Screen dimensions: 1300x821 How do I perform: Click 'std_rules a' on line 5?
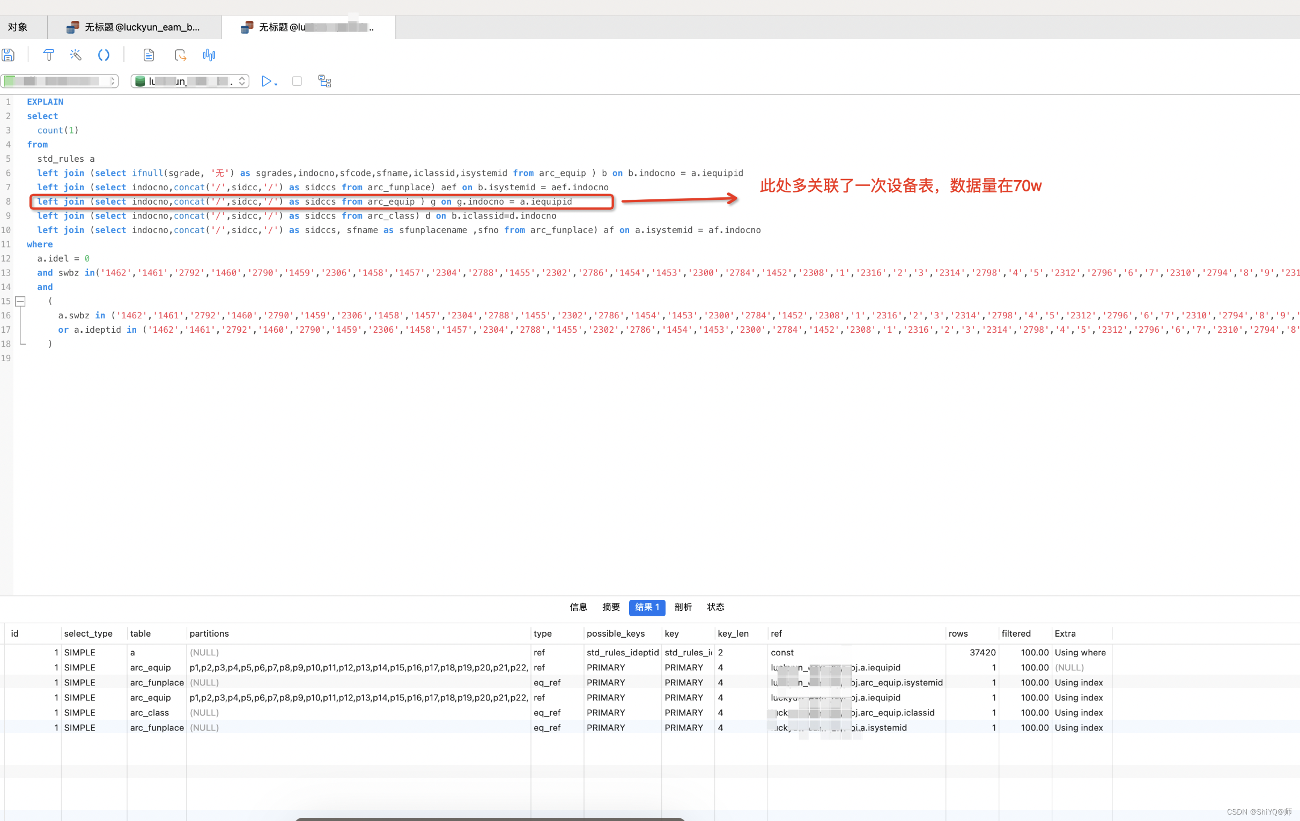pos(66,159)
